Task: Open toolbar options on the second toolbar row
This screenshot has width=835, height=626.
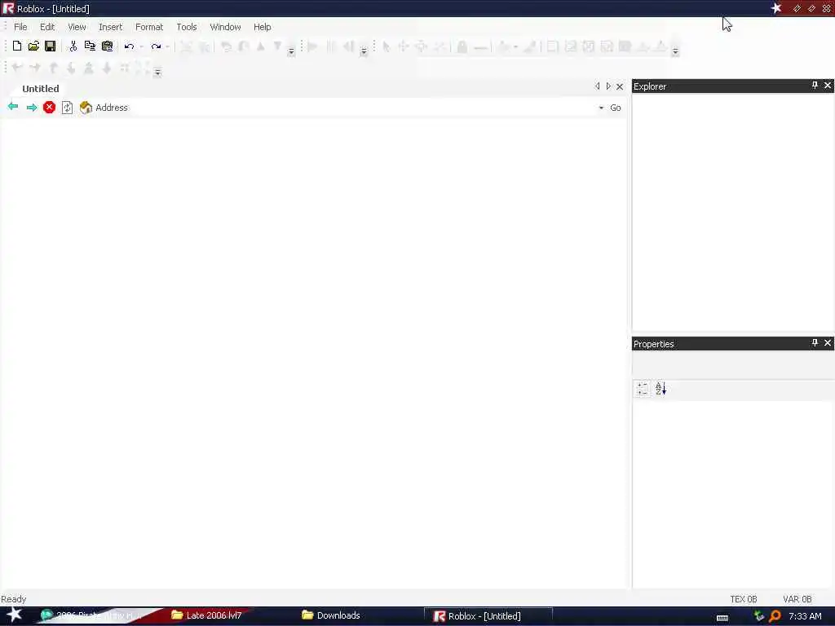Action: pyautogui.click(x=157, y=73)
